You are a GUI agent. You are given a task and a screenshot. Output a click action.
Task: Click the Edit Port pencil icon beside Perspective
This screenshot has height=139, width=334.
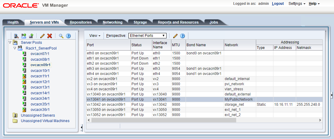(x=175, y=36)
